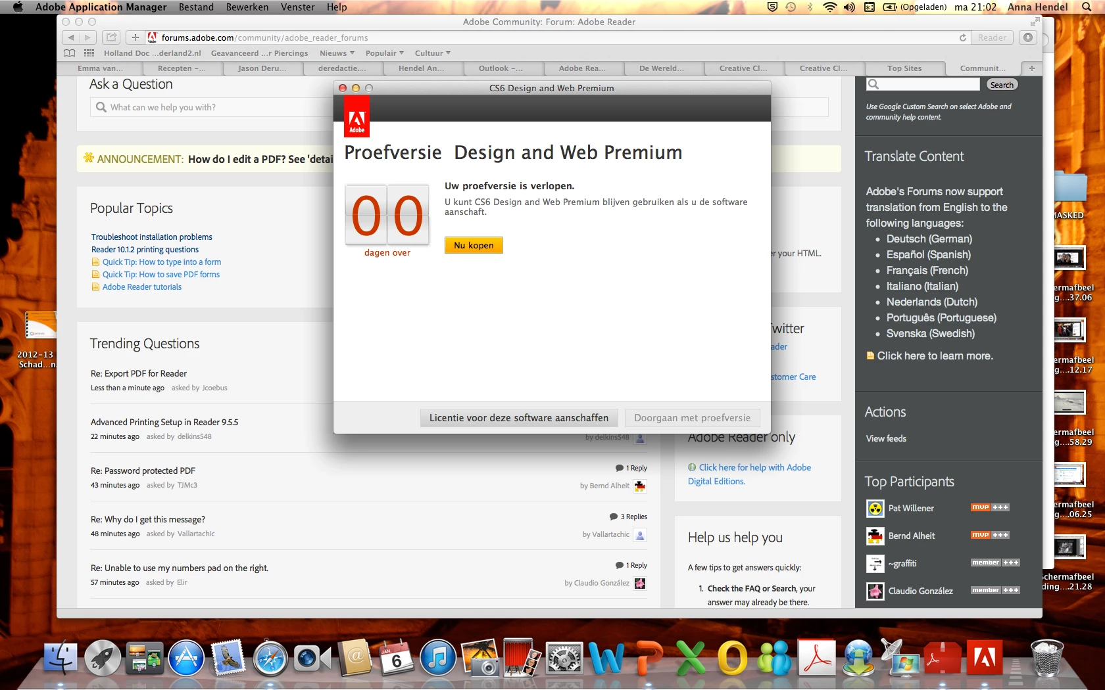This screenshot has height=690, width=1105.
Task: Open the Venster menu
Action: click(x=297, y=7)
